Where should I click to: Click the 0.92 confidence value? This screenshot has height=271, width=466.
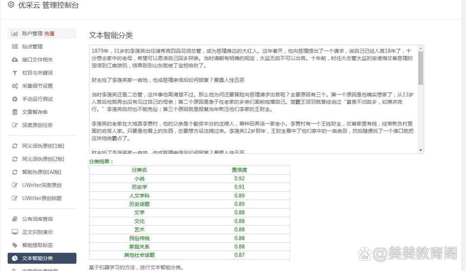pyautogui.click(x=240, y=179)
